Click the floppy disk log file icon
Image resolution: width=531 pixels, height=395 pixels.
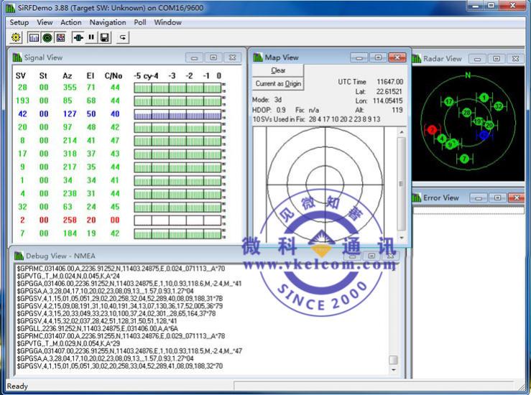(x=105, y=37)
